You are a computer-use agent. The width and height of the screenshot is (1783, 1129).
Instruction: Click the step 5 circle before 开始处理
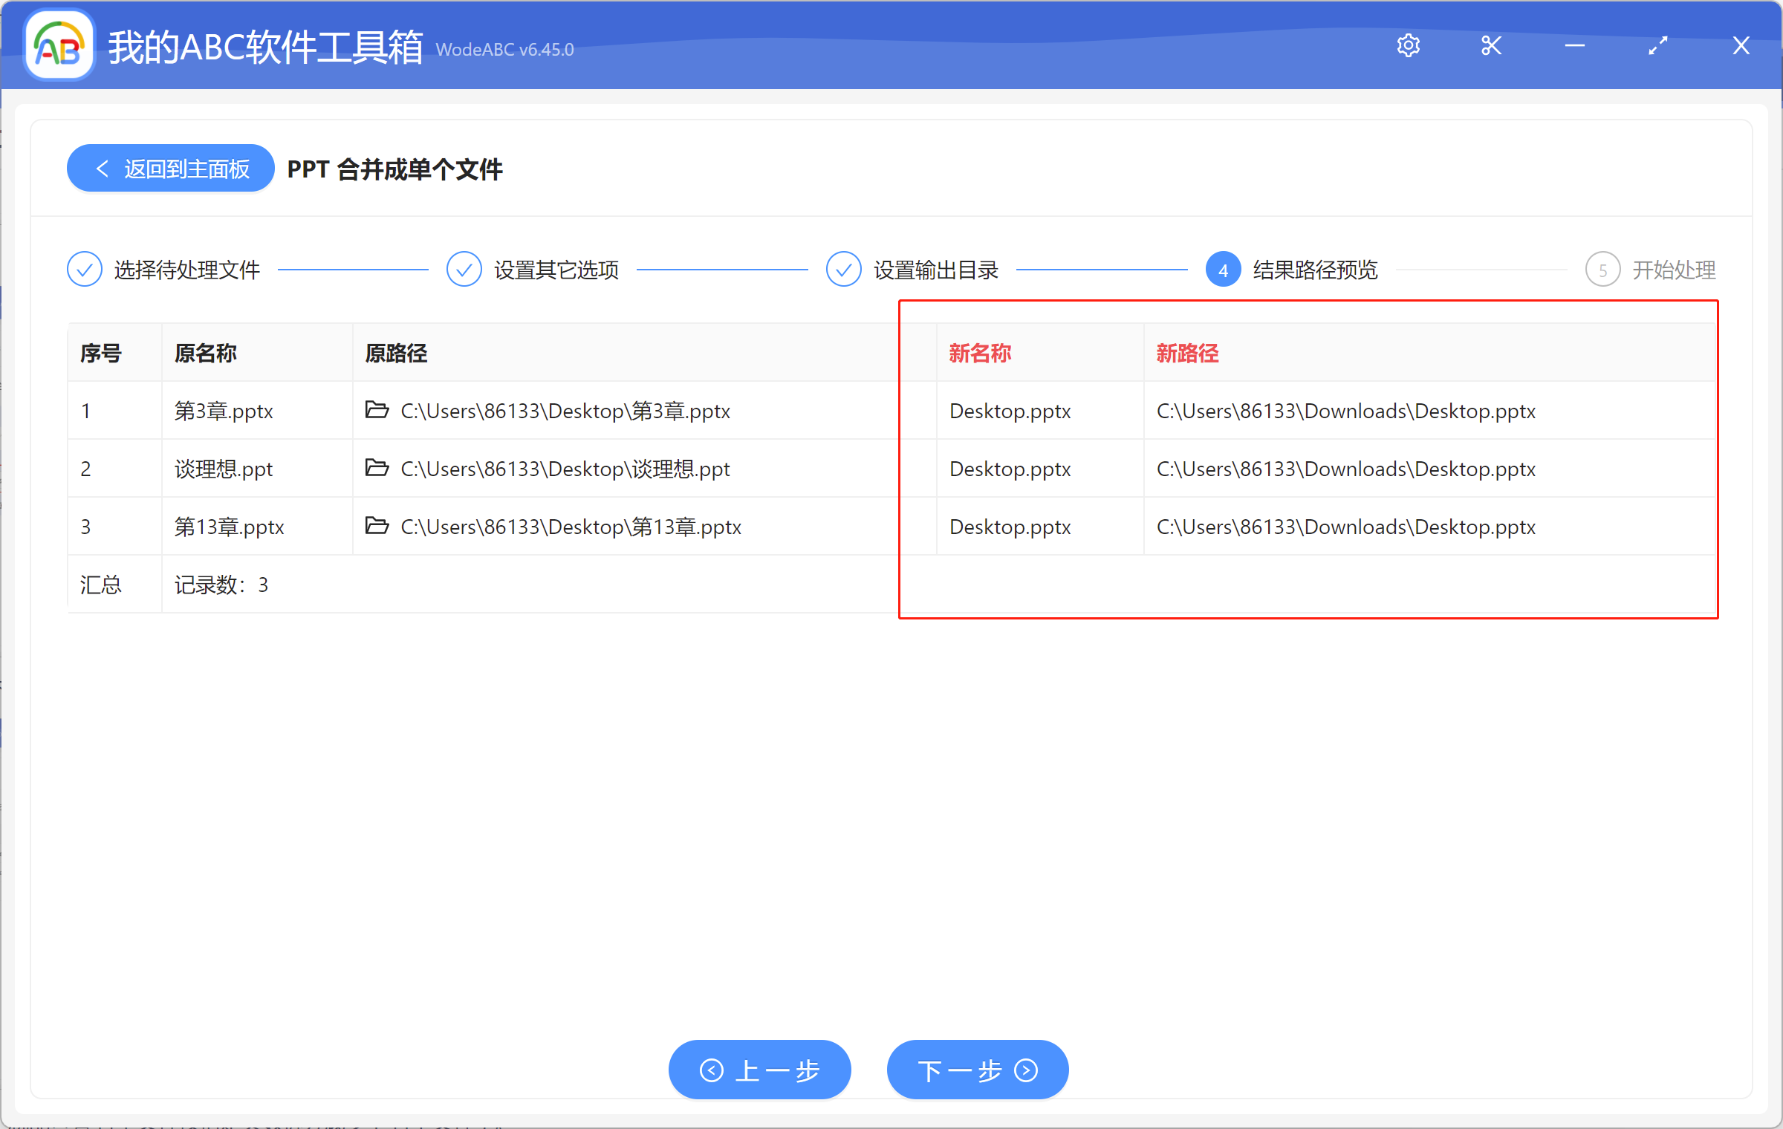[x=1602, y=269]
